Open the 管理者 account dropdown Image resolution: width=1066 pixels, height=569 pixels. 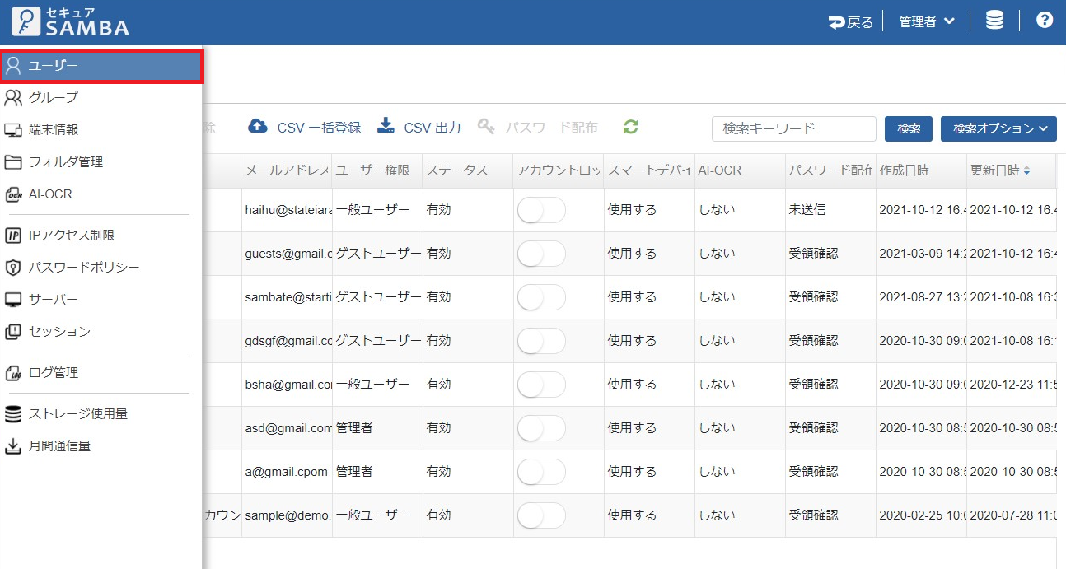tap(927, 22)
